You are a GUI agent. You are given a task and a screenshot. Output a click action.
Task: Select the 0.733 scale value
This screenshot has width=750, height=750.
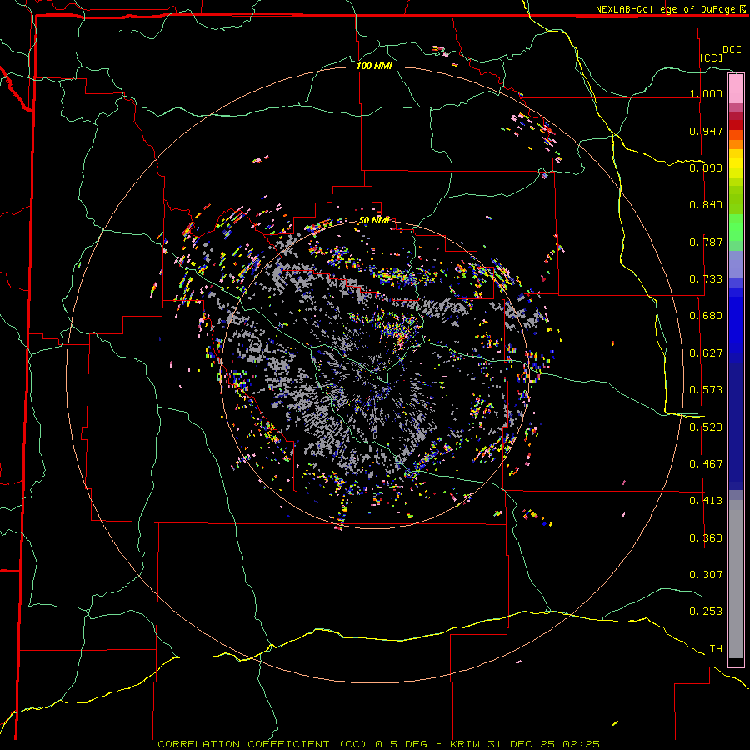tap(706, 279)
